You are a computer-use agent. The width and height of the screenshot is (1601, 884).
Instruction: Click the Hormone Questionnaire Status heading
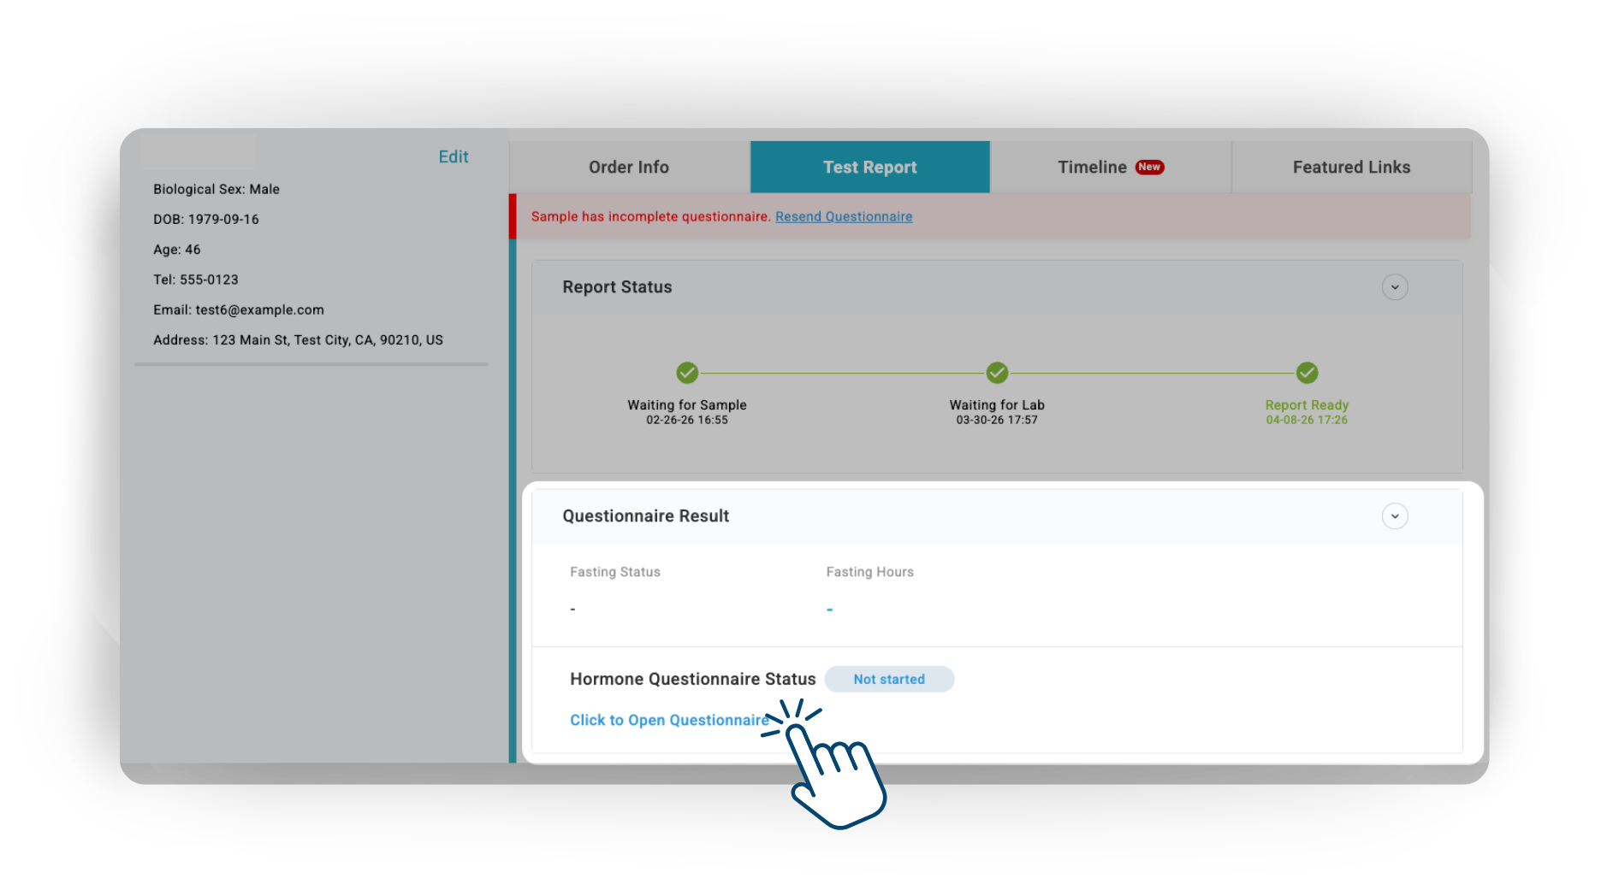pyautogui.click(x=692, y=680)
